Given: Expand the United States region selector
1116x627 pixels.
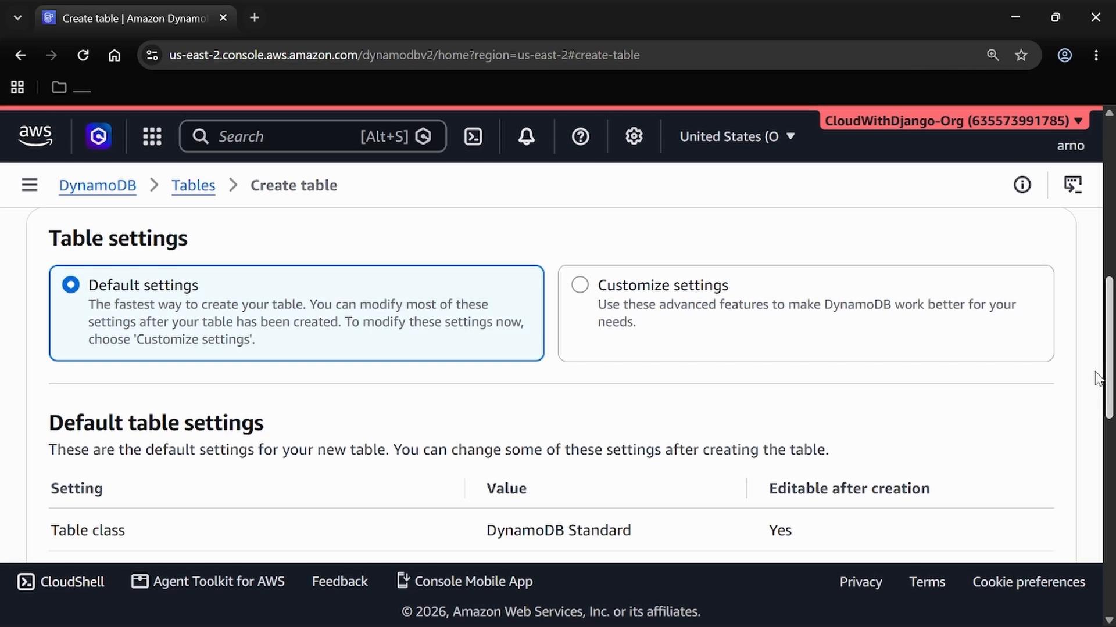Looking at the screenshot, I should [x=737, y=136].
